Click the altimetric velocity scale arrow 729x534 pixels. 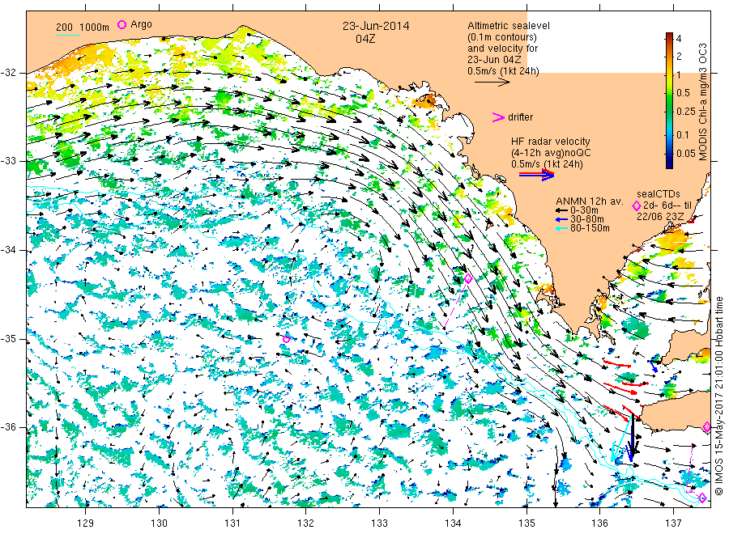click(492, 83)
